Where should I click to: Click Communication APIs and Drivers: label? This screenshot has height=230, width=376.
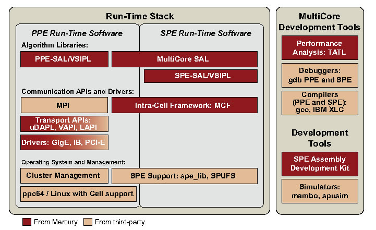click(x=78, y=91)
